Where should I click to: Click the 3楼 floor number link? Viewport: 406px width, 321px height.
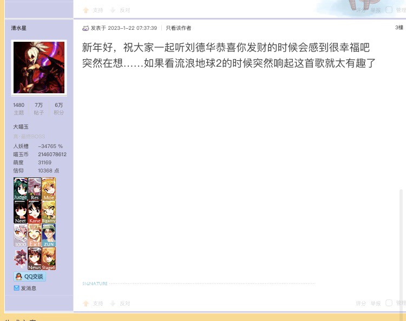[399, 28]
